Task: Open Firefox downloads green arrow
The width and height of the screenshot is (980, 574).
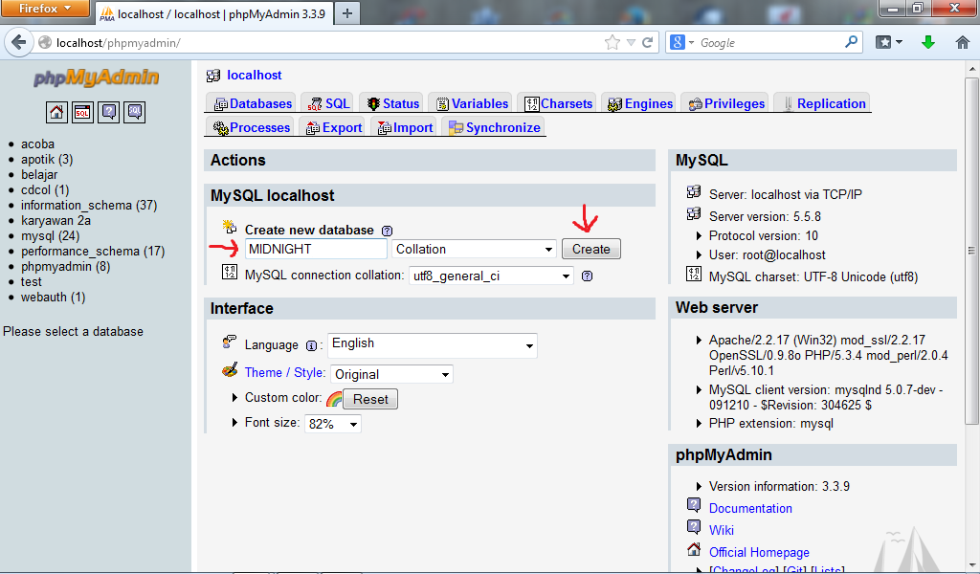Action: 928,42
